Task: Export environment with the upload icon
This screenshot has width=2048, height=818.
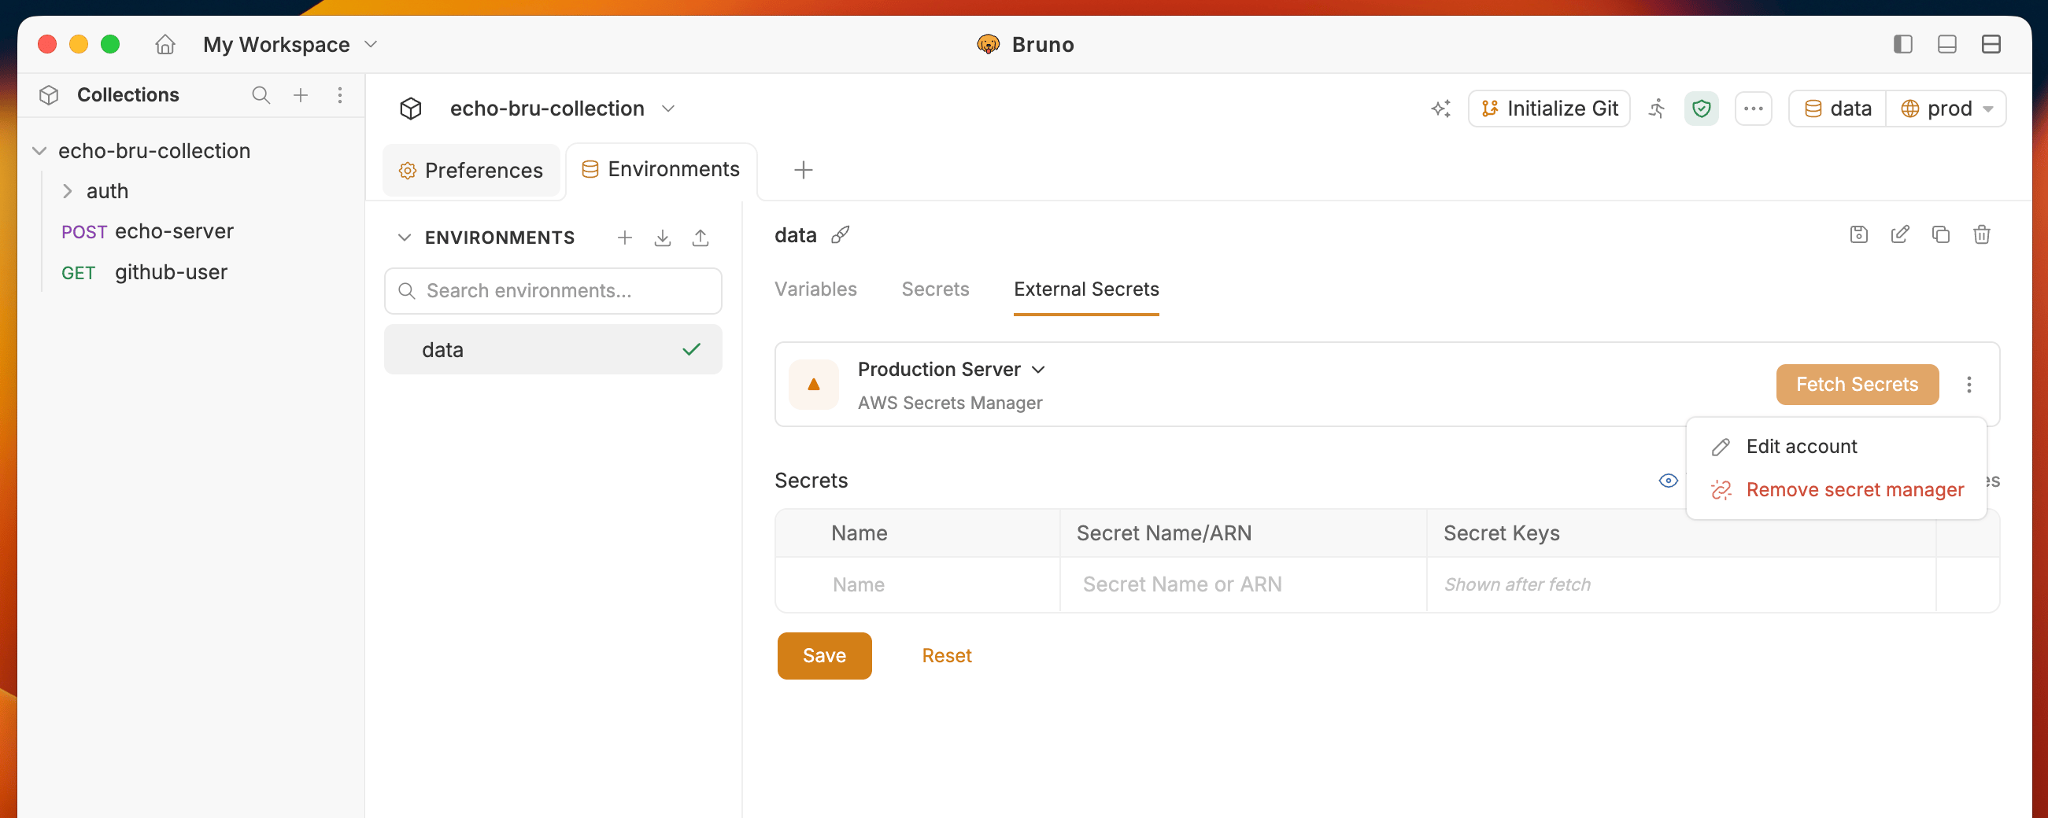Action: pos(701,238)
